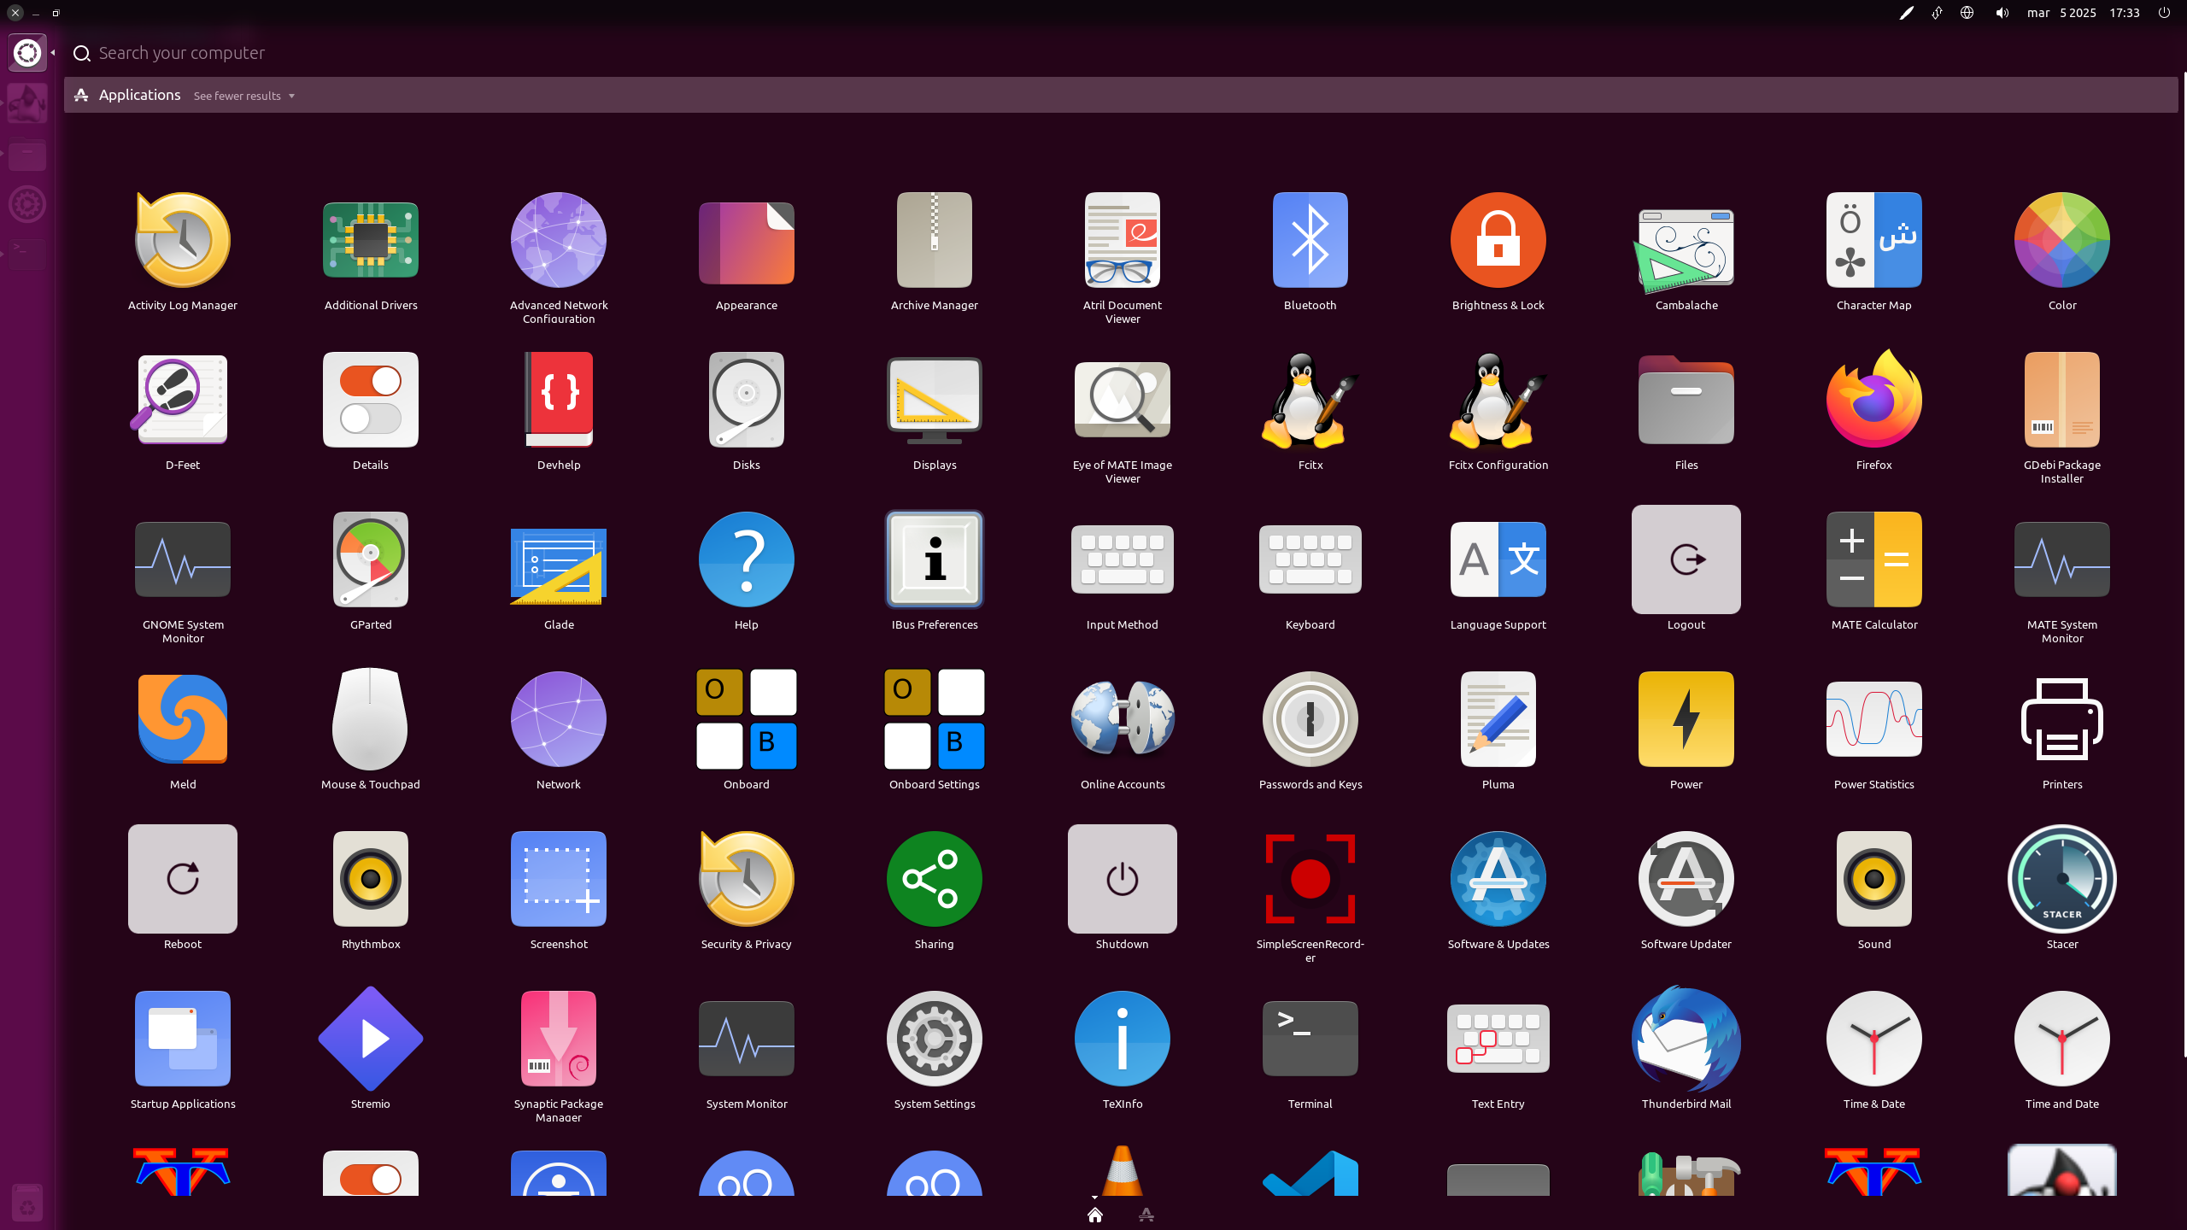Image resolution: width=2187 pixels, height=1230 pixels.
Task: Open Security & Privacy
Action: click(746, 879)
